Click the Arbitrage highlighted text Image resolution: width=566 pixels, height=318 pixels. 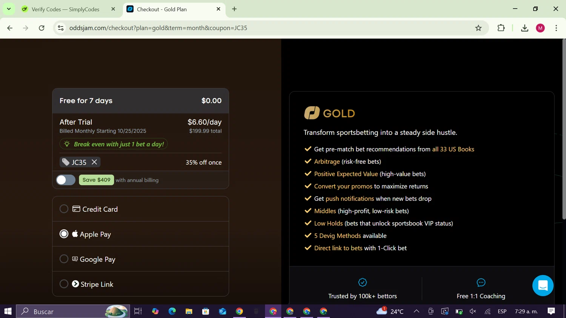[x=327, y=162]
